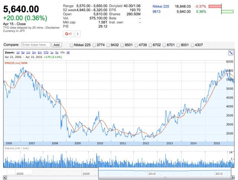
Task: Select the 4739 compare checkbox
Action: pyautogui.click(x=136, y=45)
